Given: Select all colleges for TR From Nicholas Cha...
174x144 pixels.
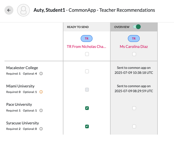Looking at the screenshot, I should click(87, 54).
